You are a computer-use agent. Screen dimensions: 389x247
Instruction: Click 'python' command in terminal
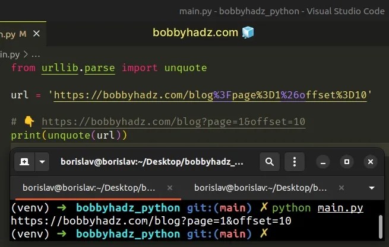[291, 208]
